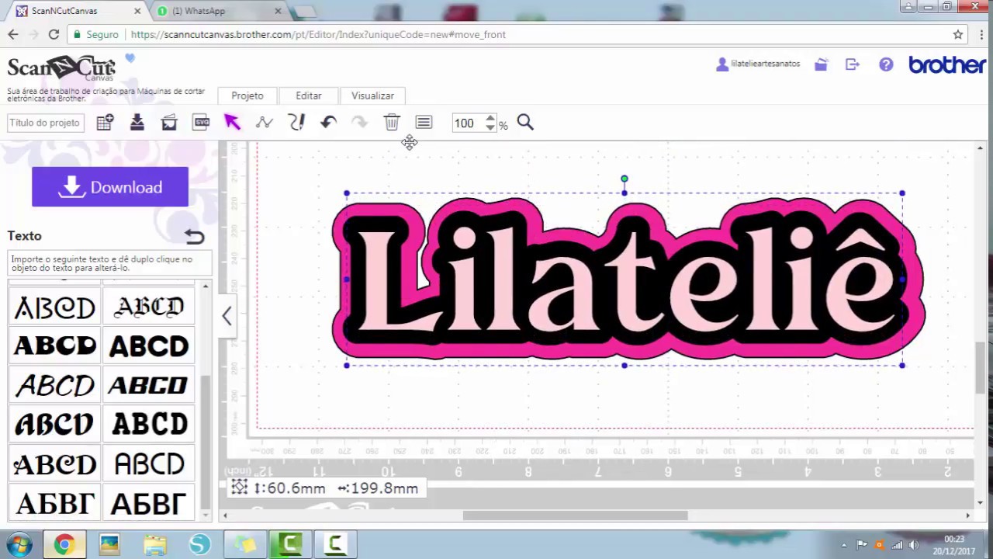The image size is (993, 559).
Task: Choose serif Cyrillic АБВГ font sample
Action: (x=55, y=504)
